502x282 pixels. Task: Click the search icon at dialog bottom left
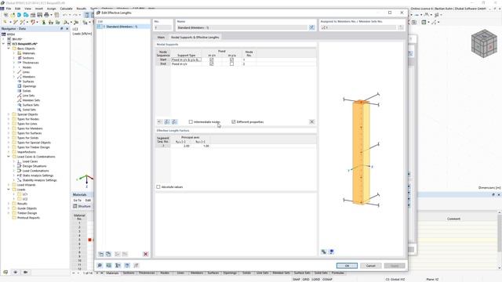100,266
